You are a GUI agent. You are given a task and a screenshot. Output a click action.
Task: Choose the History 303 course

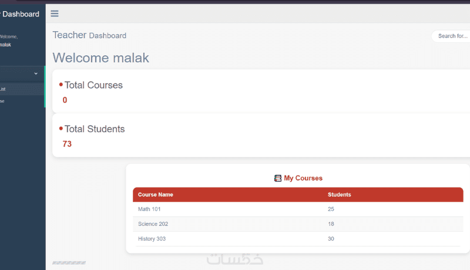[x=152, y=238]
